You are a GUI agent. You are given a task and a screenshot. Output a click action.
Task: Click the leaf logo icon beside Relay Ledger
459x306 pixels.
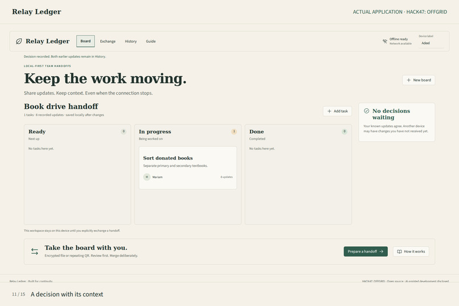click(x=19, y=41)
